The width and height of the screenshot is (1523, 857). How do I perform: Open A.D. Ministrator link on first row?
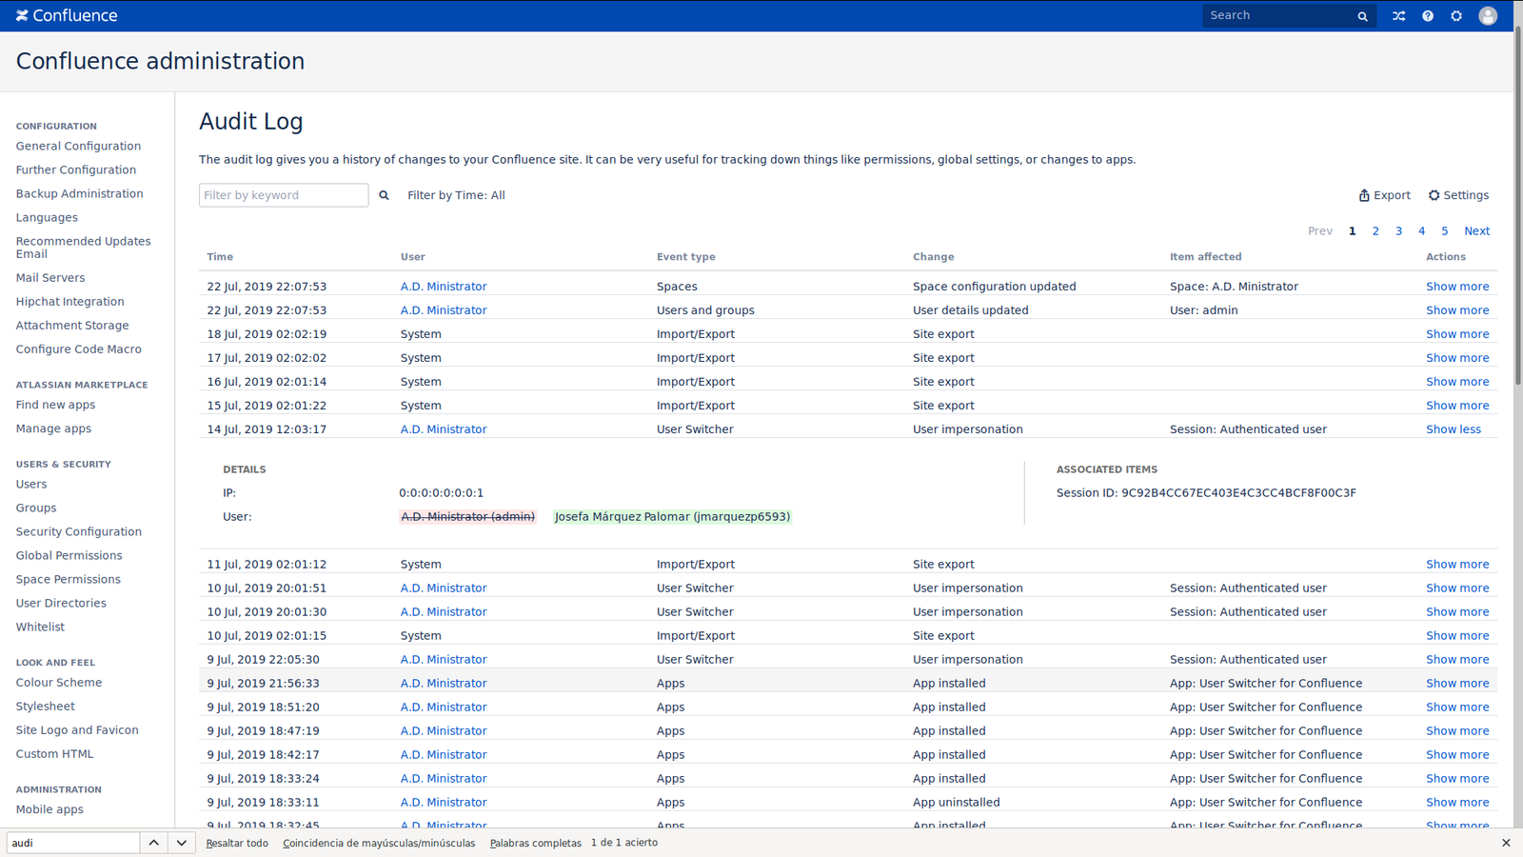coord(444,287)
